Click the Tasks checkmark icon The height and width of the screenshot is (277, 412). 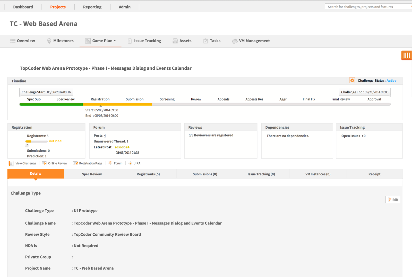click(x=206, y=41)
